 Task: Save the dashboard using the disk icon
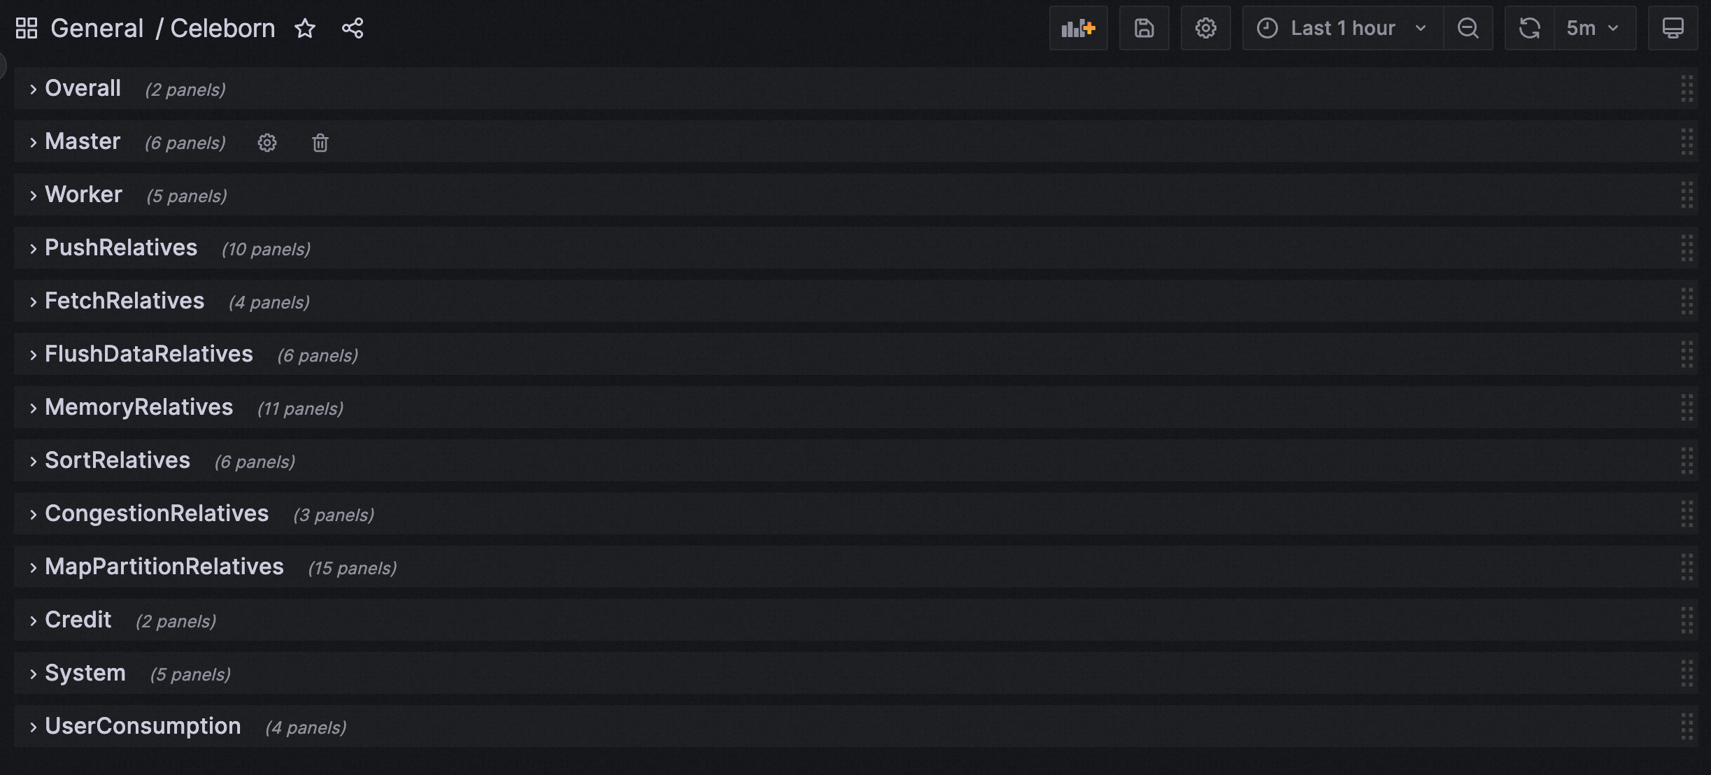click(1144, 29)
